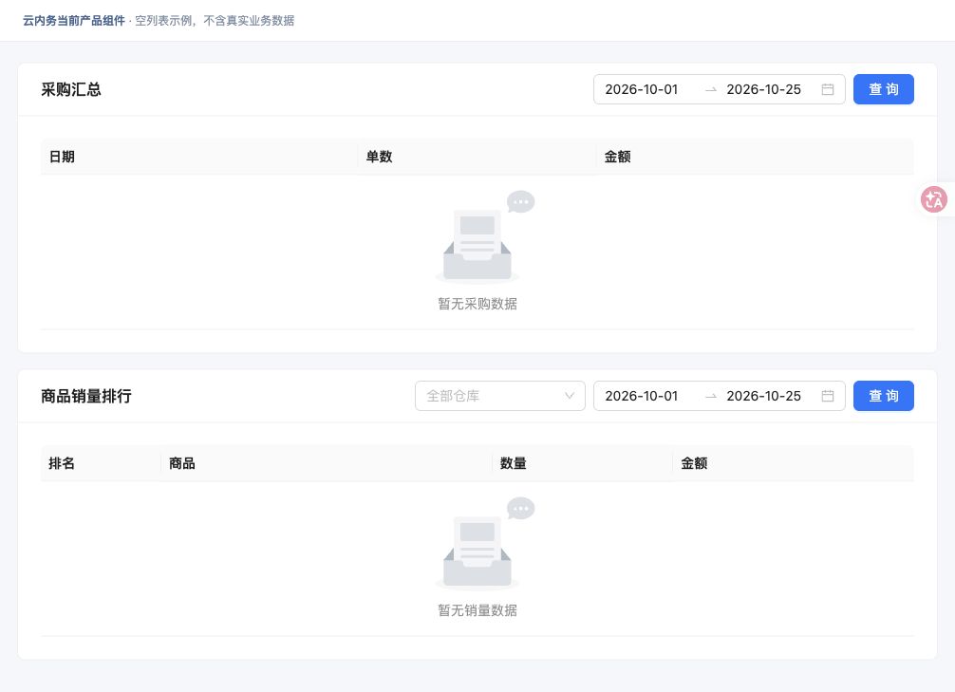Click the 商品 column header
The image size is (955, 692).
tap(327, 463)
